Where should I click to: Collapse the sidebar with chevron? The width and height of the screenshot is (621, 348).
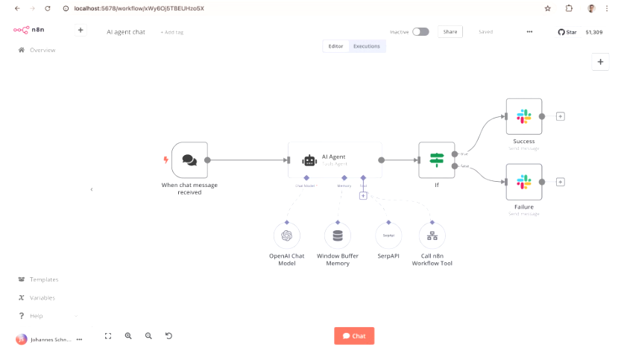point(92,189)
